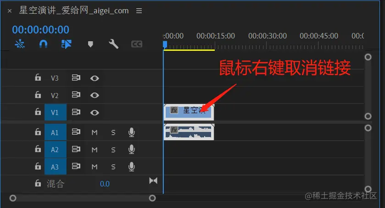
Task: Lock the A2 track
Action: pyautogui.click(x=38, y=148)
